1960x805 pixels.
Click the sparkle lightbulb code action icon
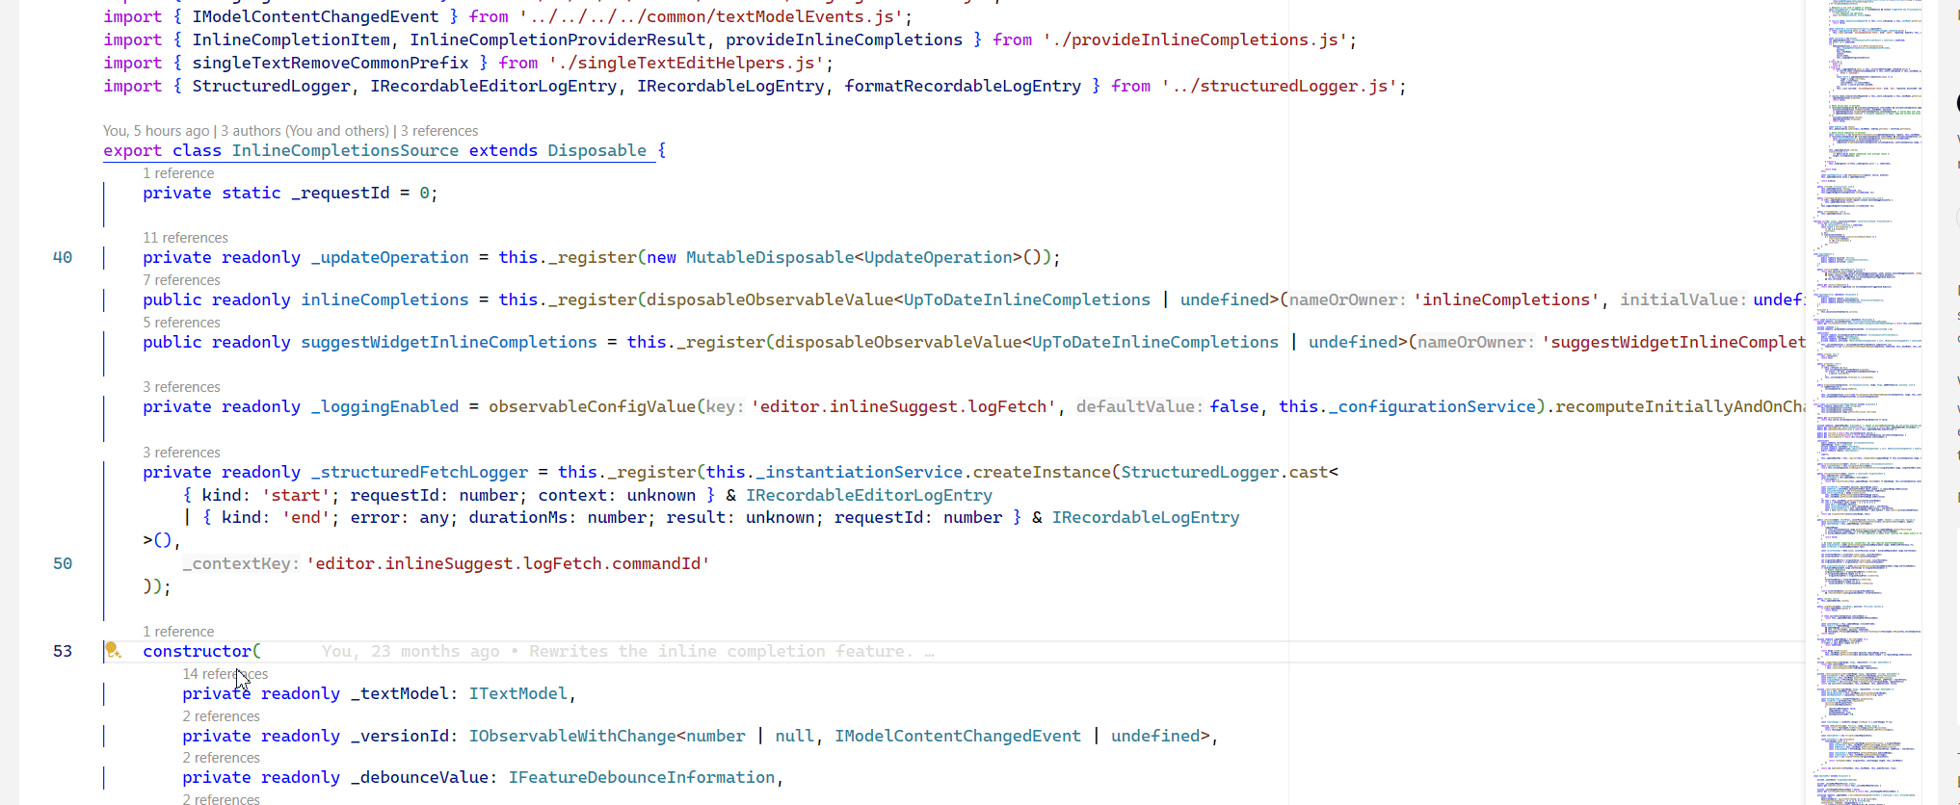tap(113, 651)
